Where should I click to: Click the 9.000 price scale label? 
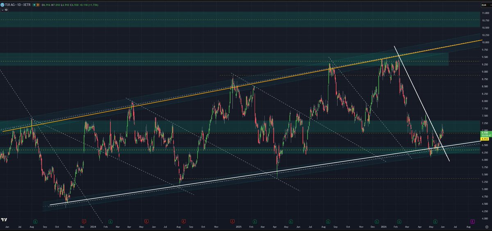pyautogui.click(x=485, y=72)
